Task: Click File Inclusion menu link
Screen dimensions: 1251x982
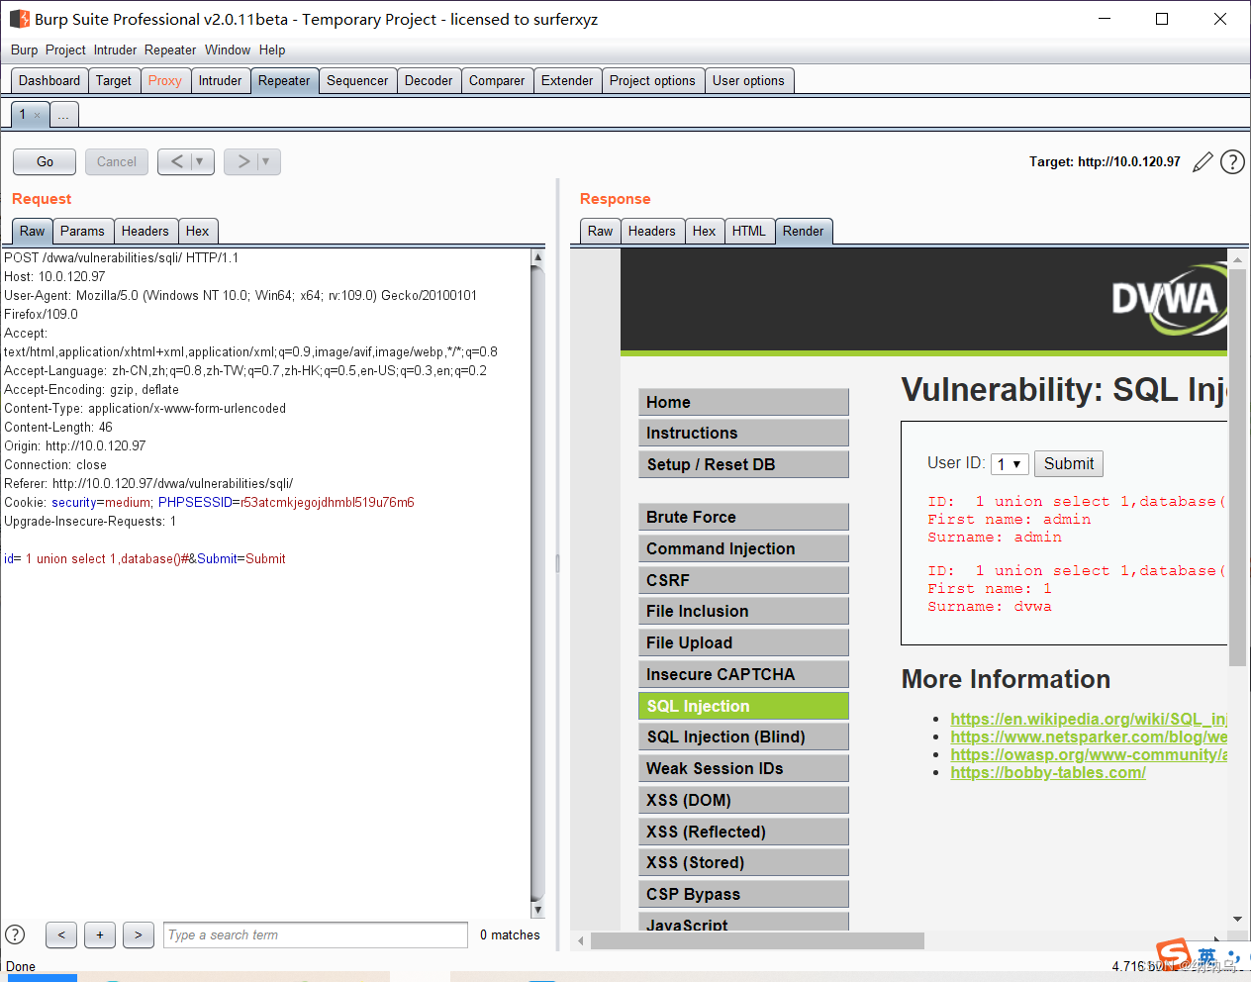Action: pos(743,611)
